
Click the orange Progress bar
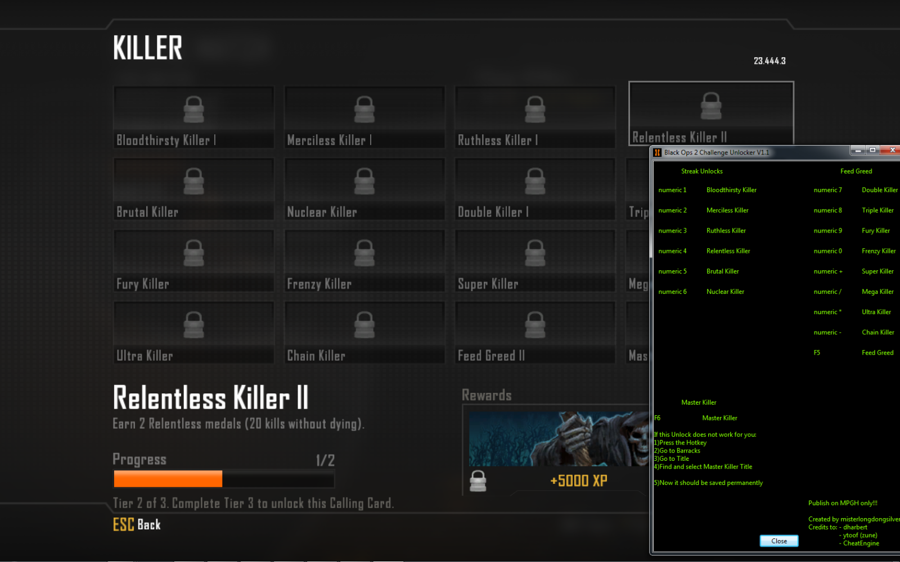[168, 479]
